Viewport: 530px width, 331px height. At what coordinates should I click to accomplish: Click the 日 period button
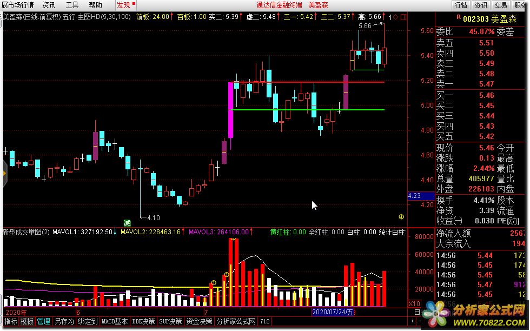click(417, 312)
